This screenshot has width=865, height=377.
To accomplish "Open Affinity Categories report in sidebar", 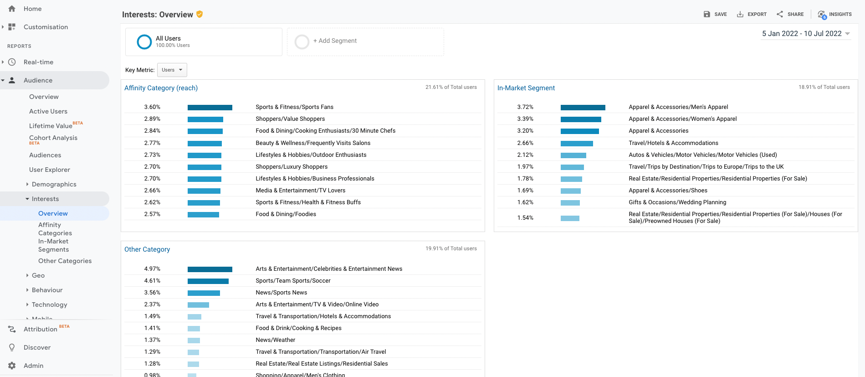I will point(55,229).
